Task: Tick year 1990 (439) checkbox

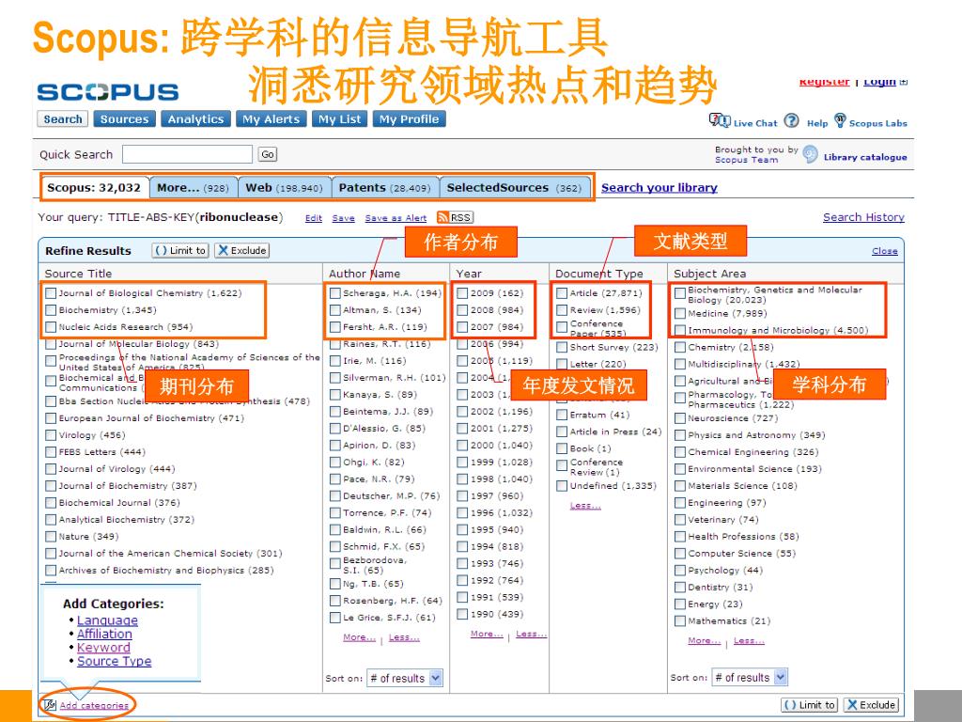Action: coord(462,613)
